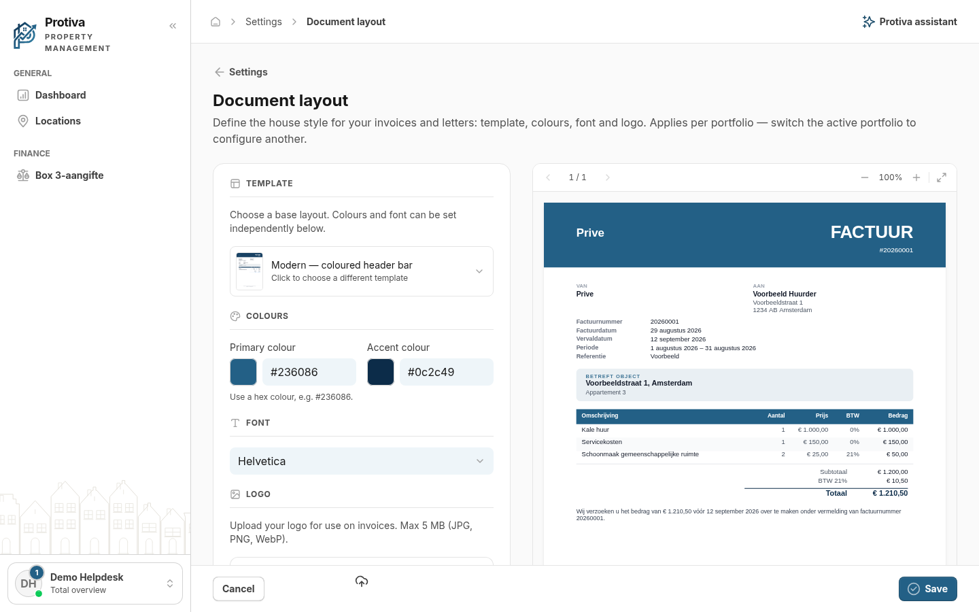
Task: Go to the home breadcrumb icon
Action: (x=216, y=22)
